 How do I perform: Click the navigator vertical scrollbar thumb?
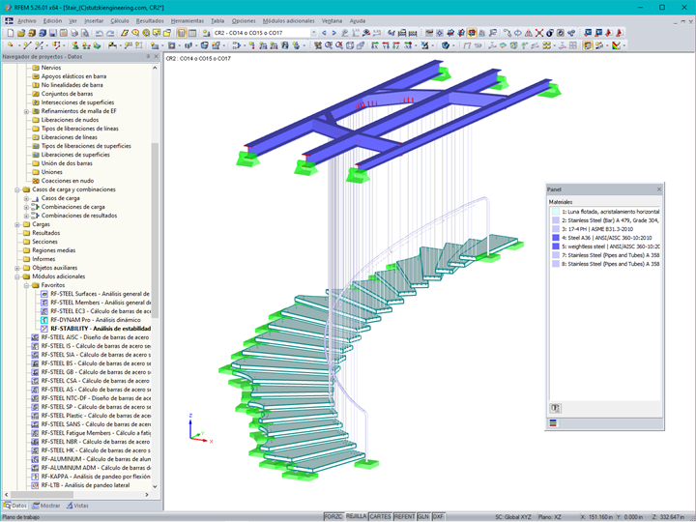tap(155, 230)
